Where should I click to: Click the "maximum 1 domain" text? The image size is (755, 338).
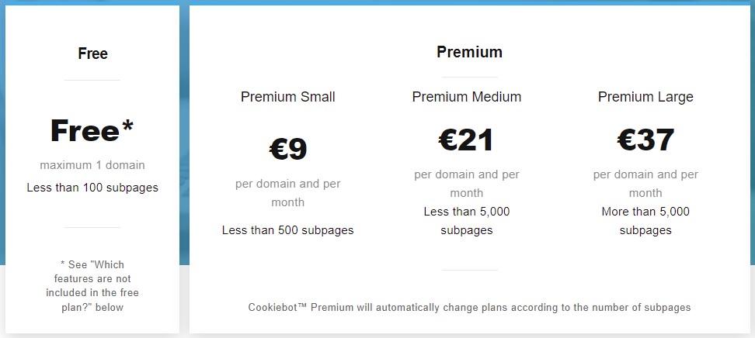click(x=92, y=165)
